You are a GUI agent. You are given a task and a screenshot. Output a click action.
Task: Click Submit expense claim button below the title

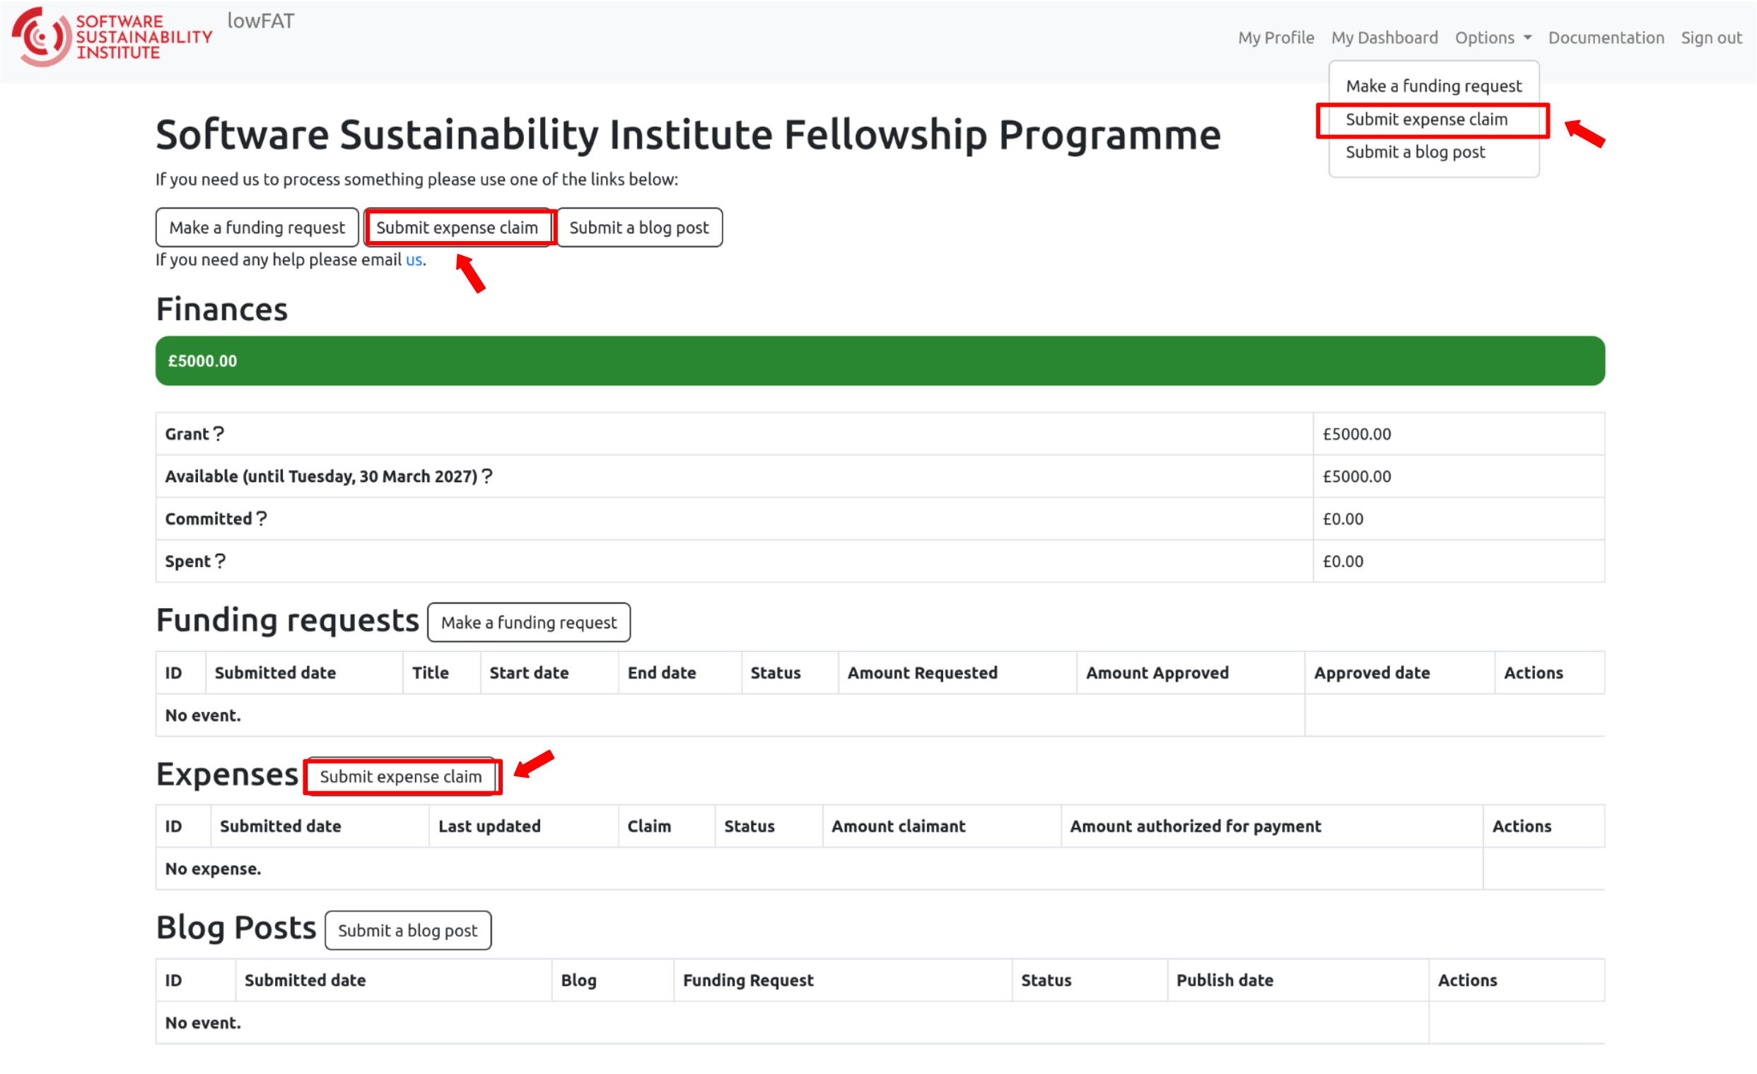pos(457,228)
